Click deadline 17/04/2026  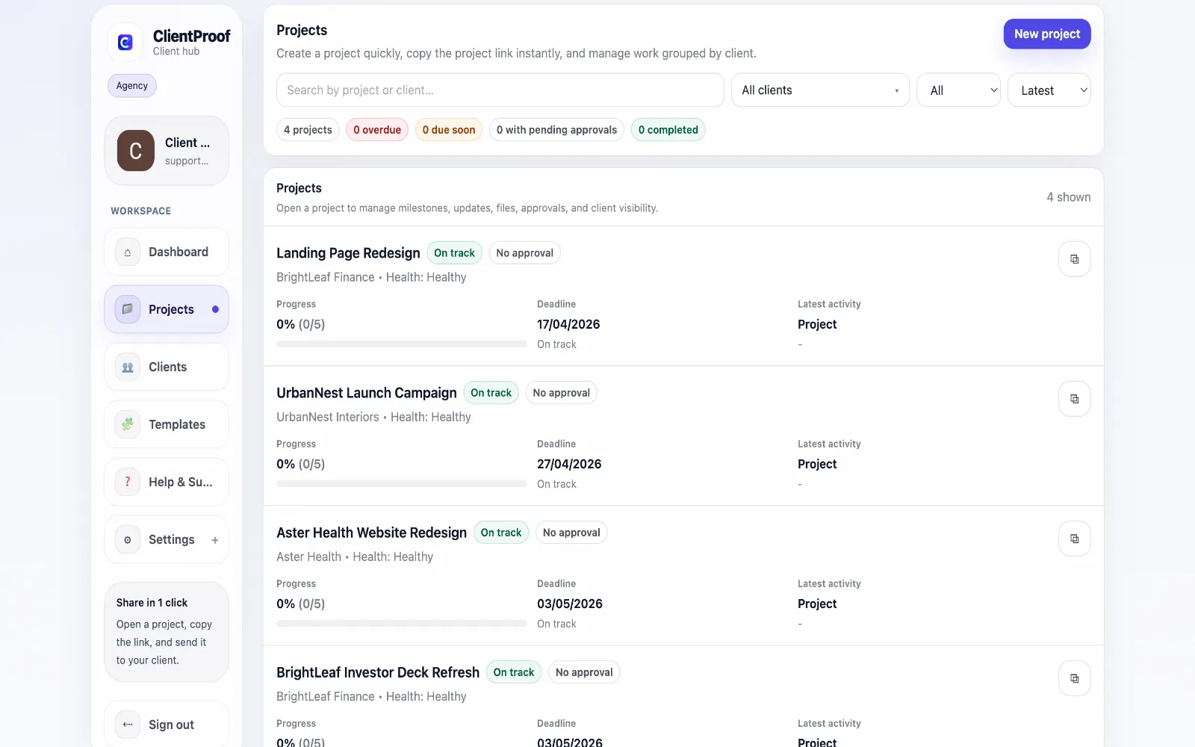click(568, 325)
